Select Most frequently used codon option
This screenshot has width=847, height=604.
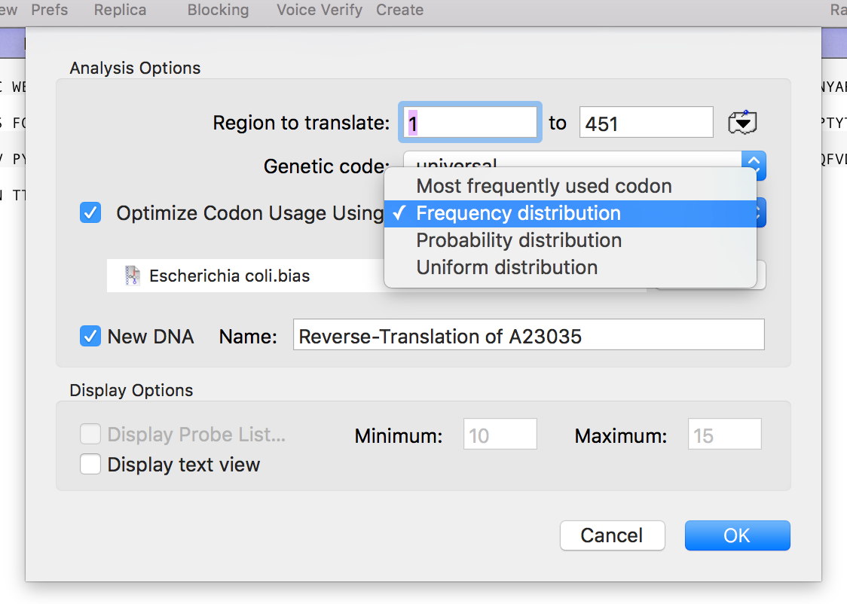(x=543, y=186)
